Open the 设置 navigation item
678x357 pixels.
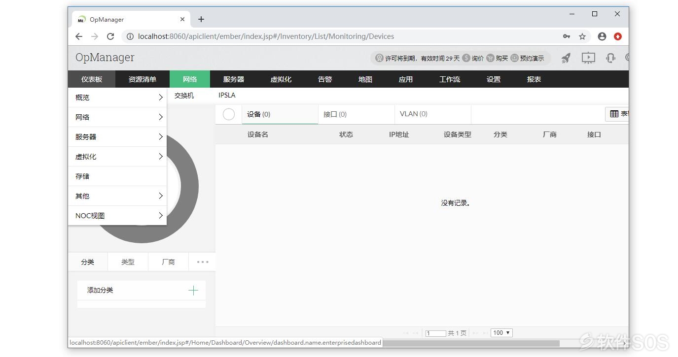[494, 79]
